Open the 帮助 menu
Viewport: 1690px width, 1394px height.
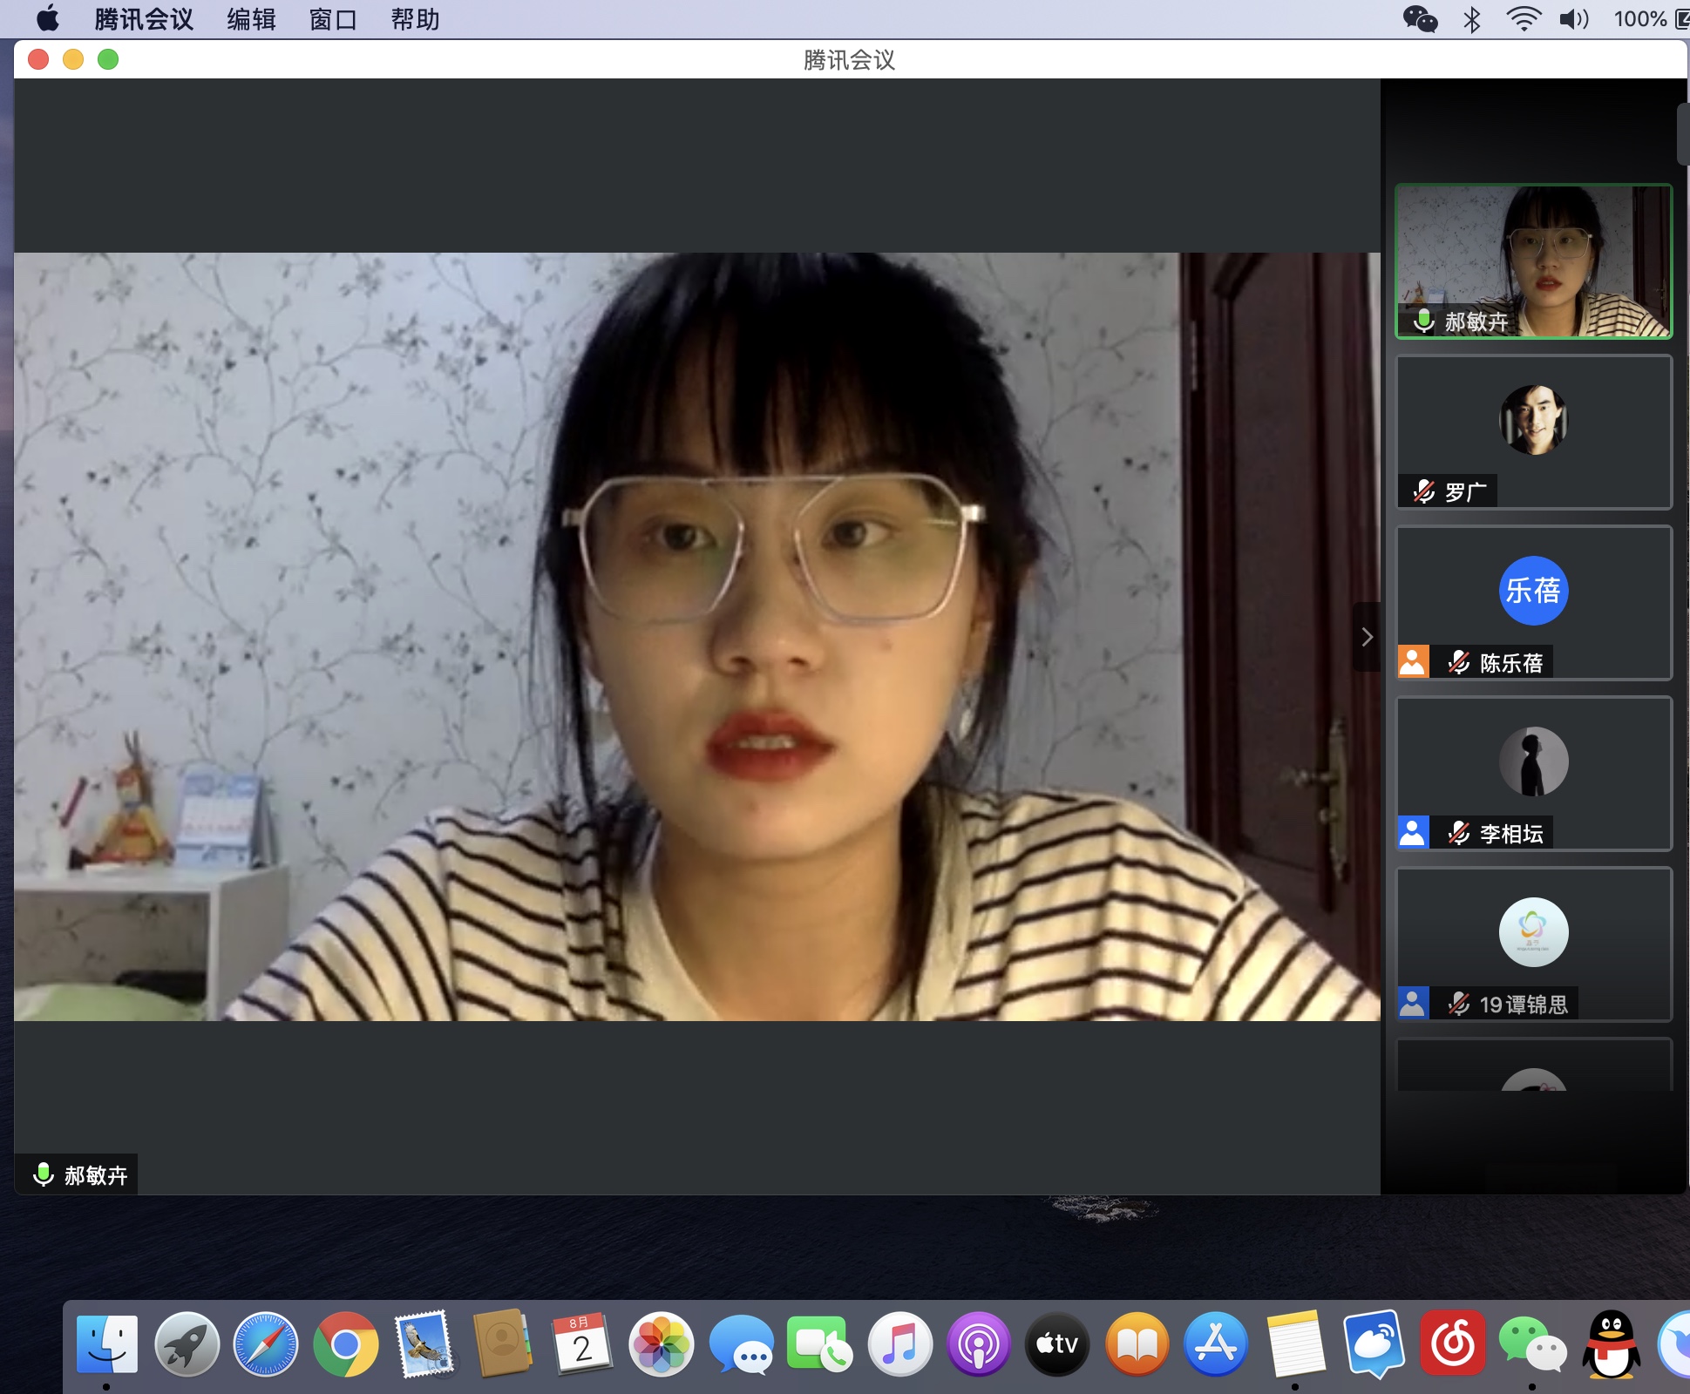(415, 19)
